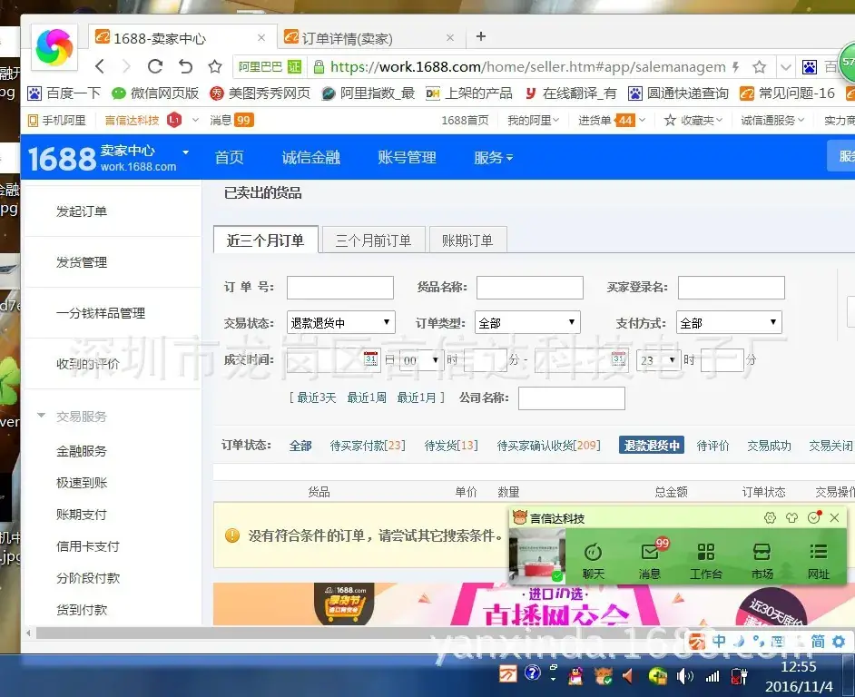
Task: Select the 账期订单 tab
Action: click(x=467, y=241)
